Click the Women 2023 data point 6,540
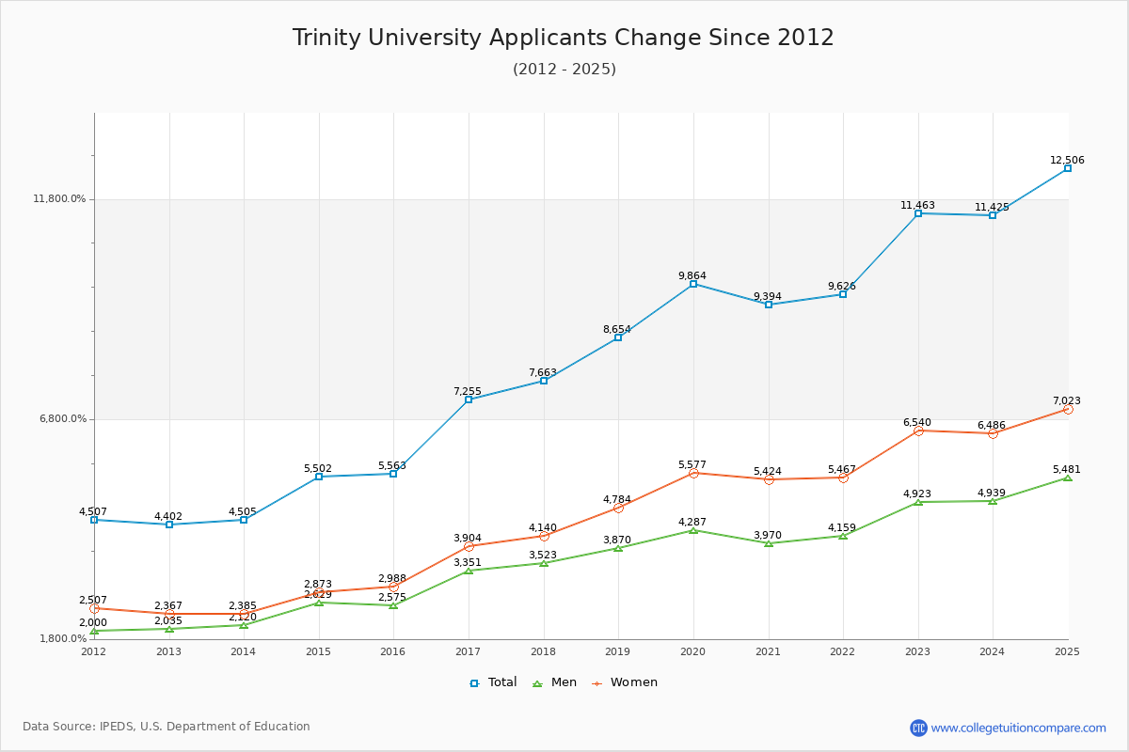1129x752 pixels. (x=918, y=431)
